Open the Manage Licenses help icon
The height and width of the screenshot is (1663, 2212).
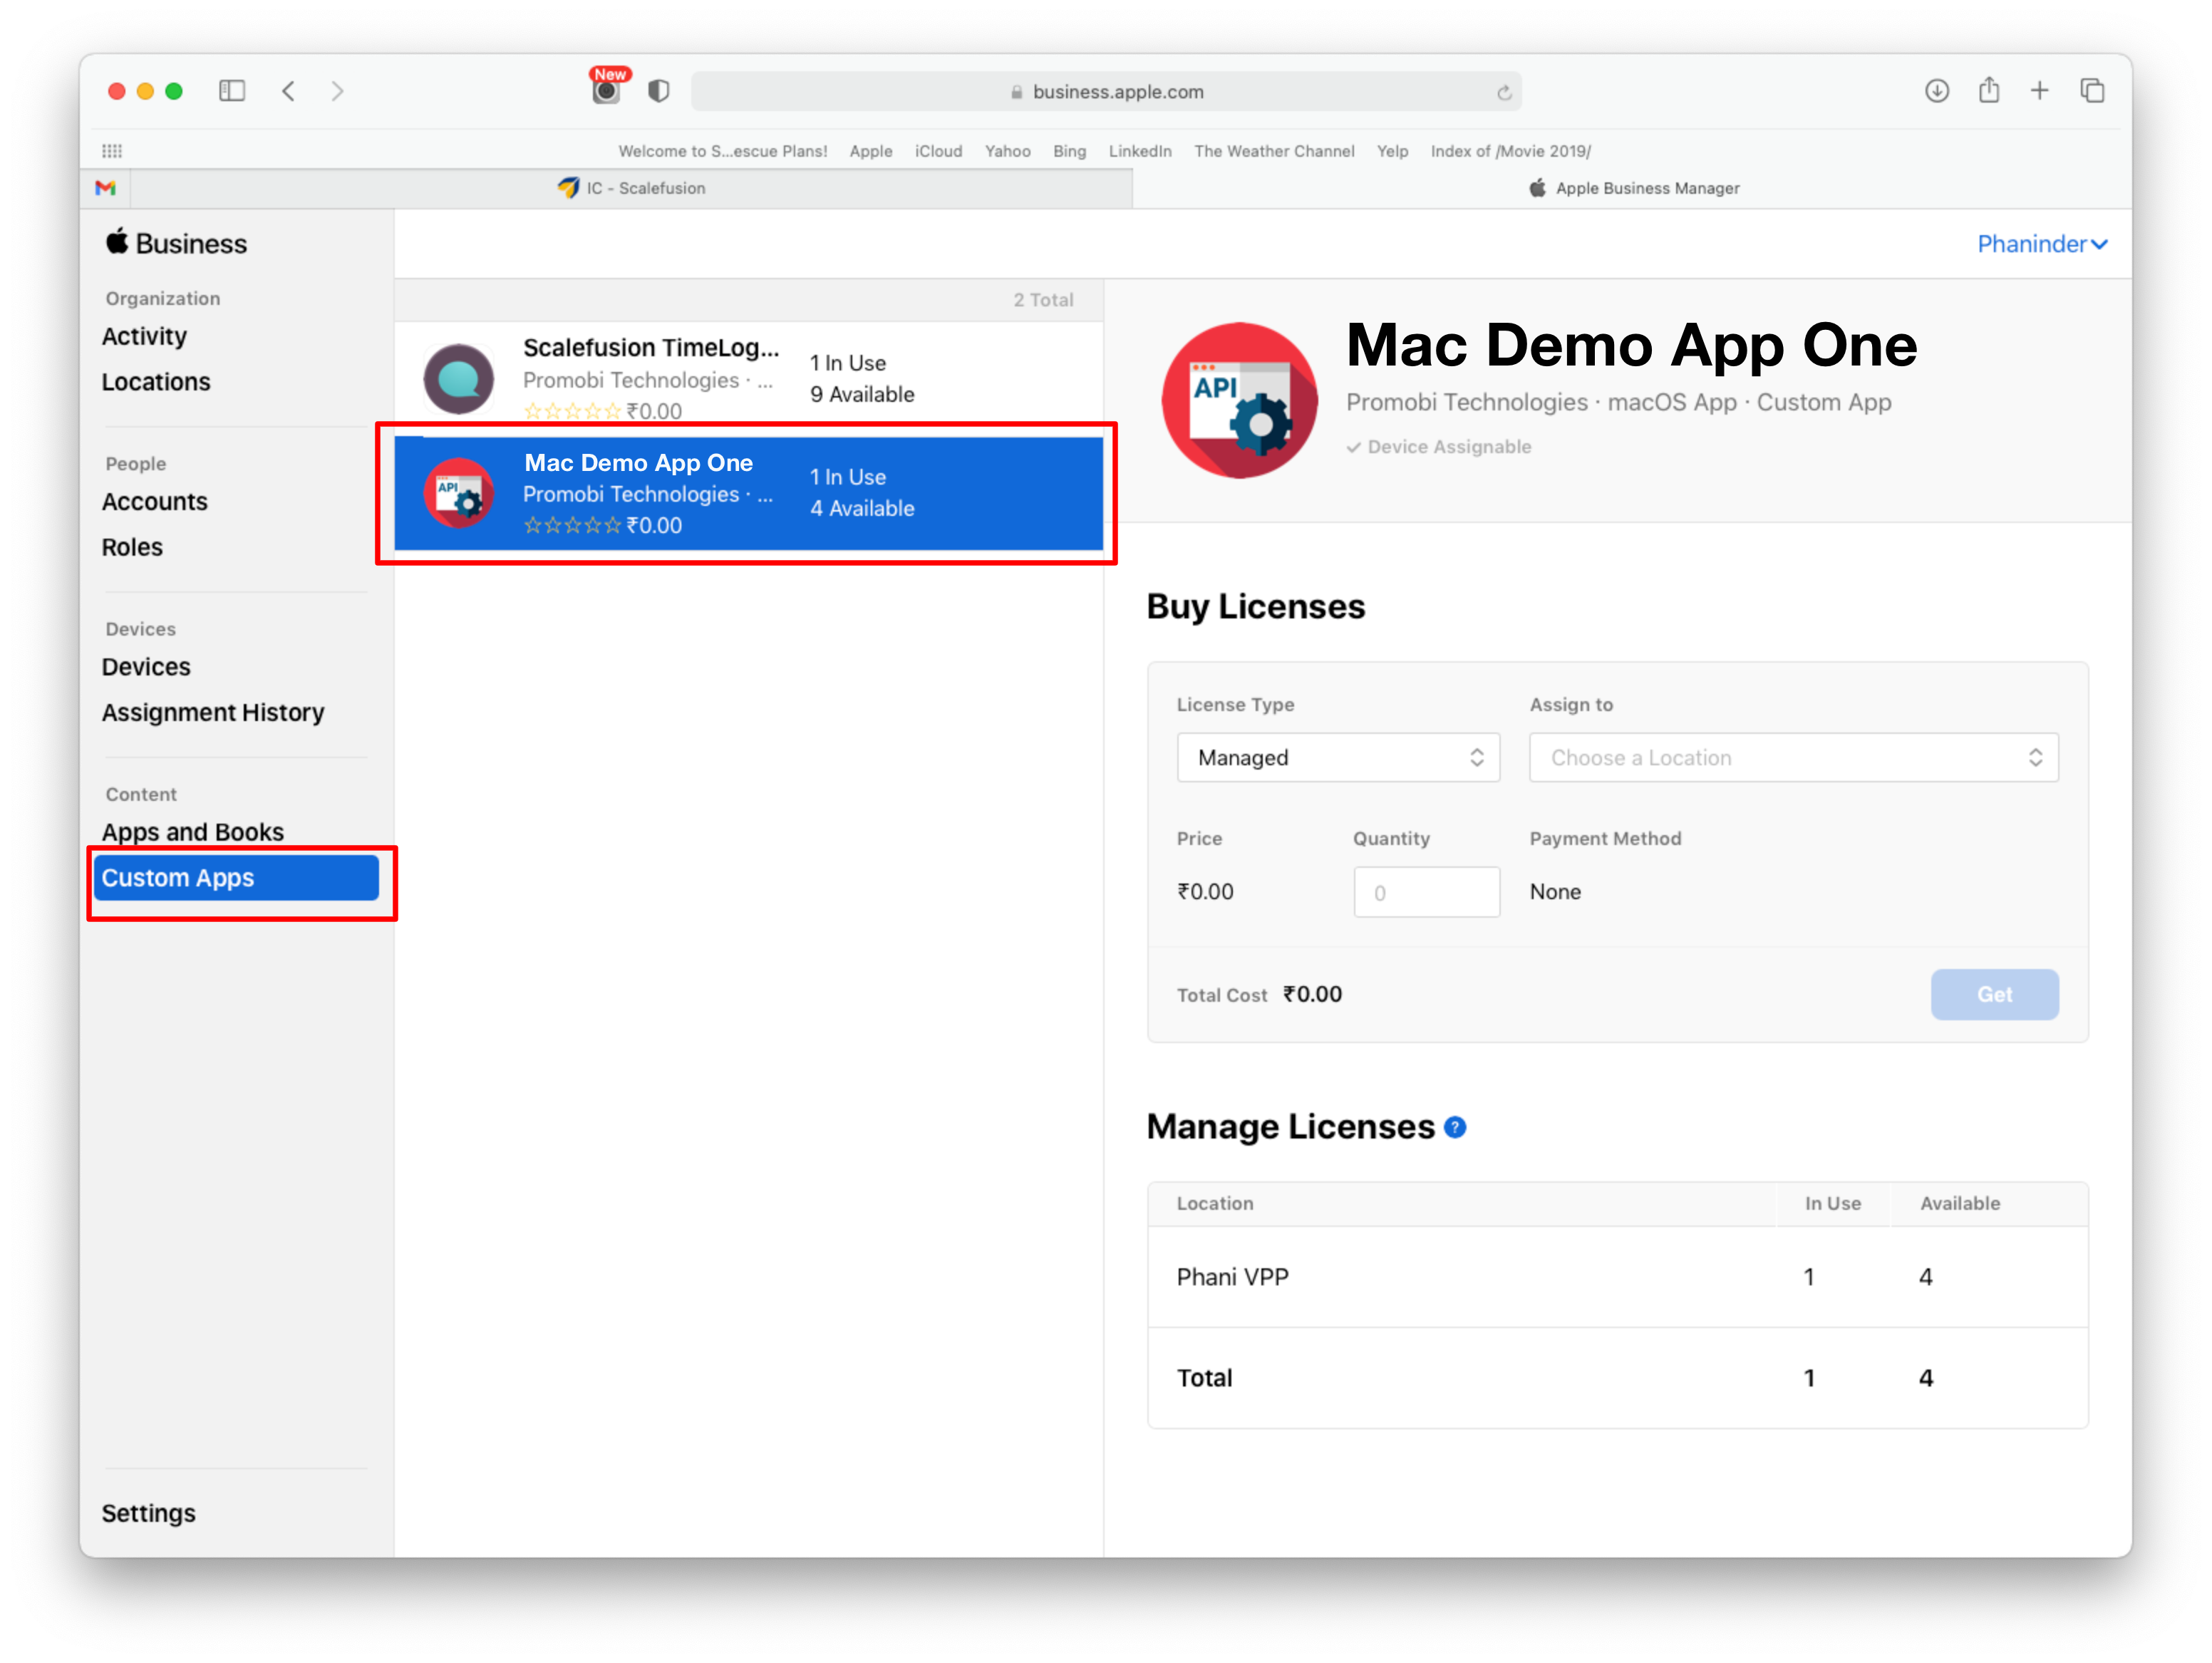(1455, 1127)
